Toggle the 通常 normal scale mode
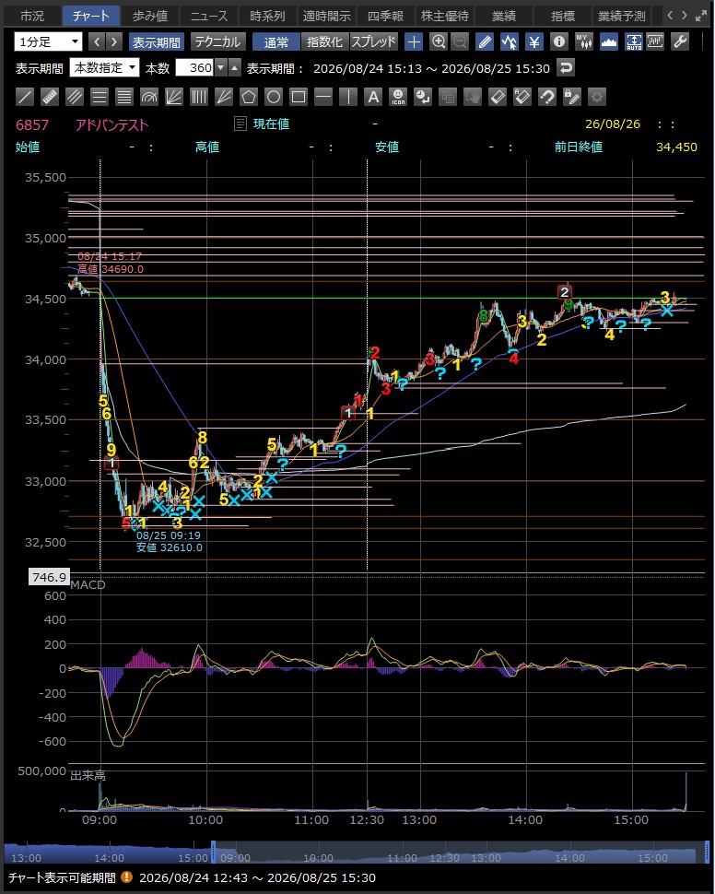 (276, 42)
